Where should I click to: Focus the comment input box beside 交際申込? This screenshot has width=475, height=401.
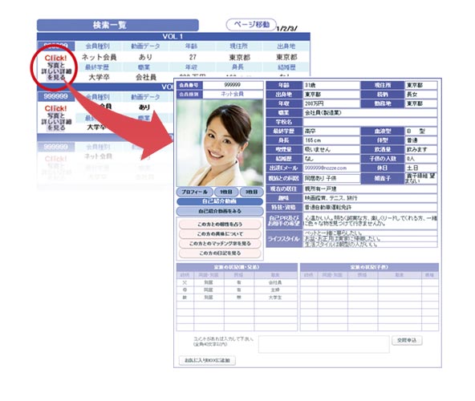tap(324, 344)
